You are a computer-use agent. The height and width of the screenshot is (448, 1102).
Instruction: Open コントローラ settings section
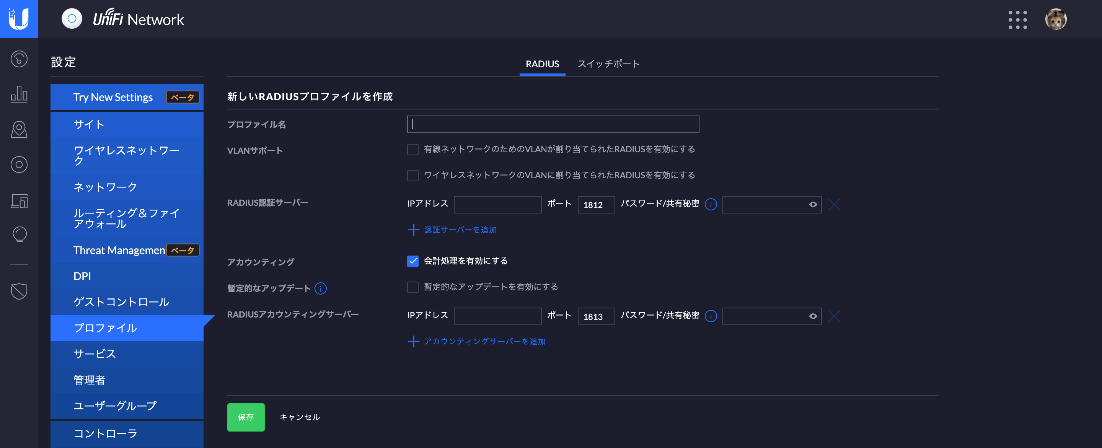pos(127,434)
